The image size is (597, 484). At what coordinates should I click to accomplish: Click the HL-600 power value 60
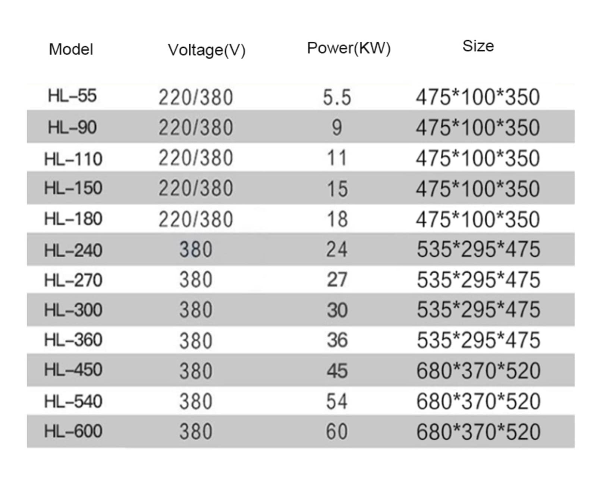[x=337, y=432]
